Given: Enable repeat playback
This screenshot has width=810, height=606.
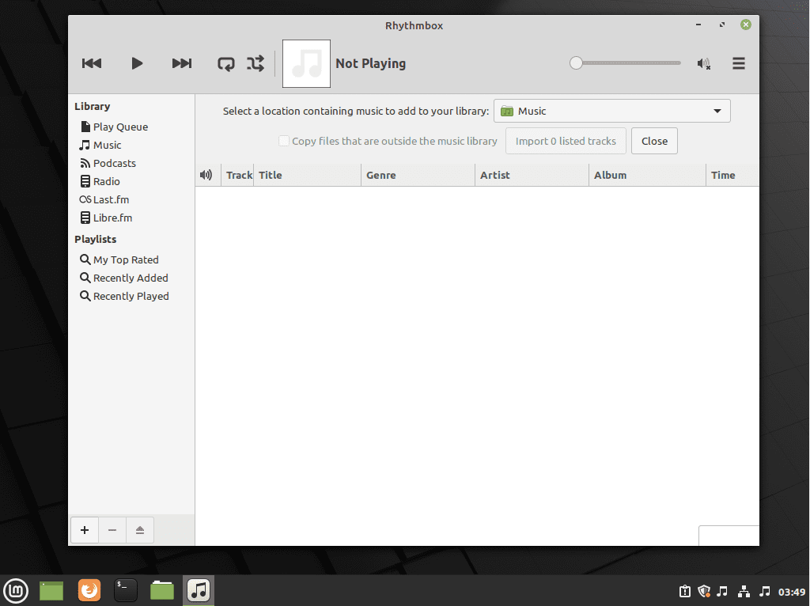Looking at the screenshot, I should 225,63.
